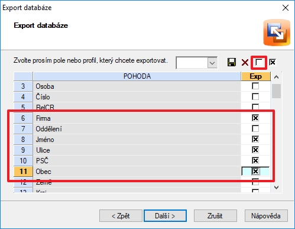
Task: Close the Export databáze dialog
Action: pyautogui.click(x=286, y=8)
